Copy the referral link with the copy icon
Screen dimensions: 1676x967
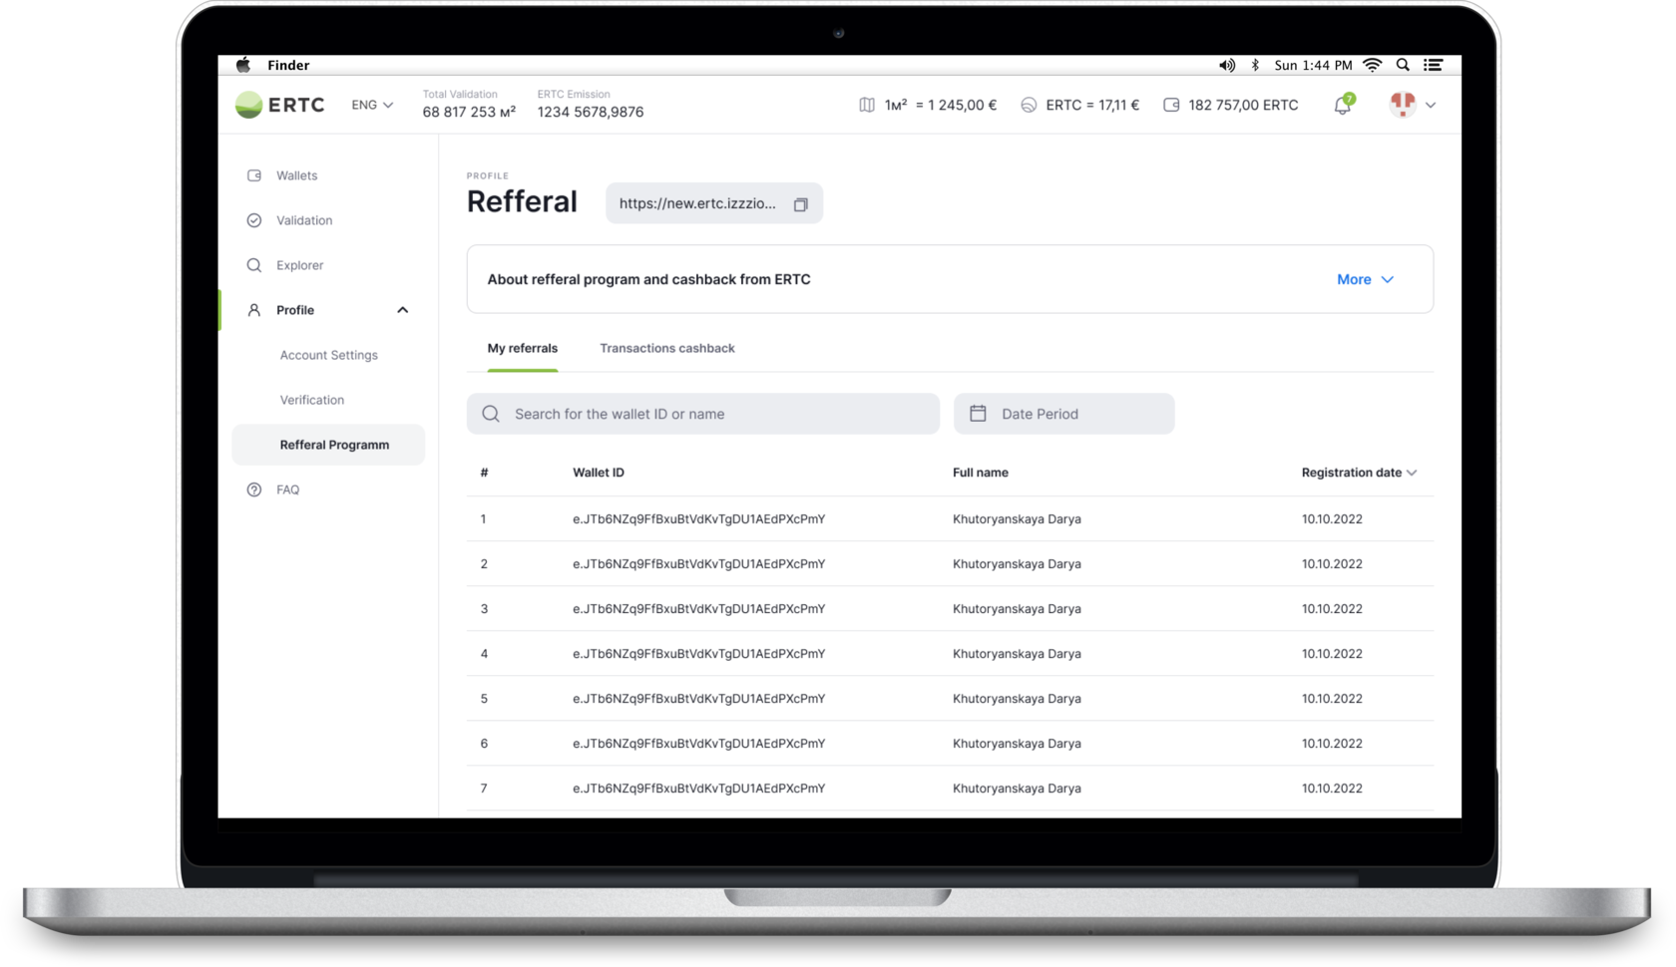click(x=800, y=204)
